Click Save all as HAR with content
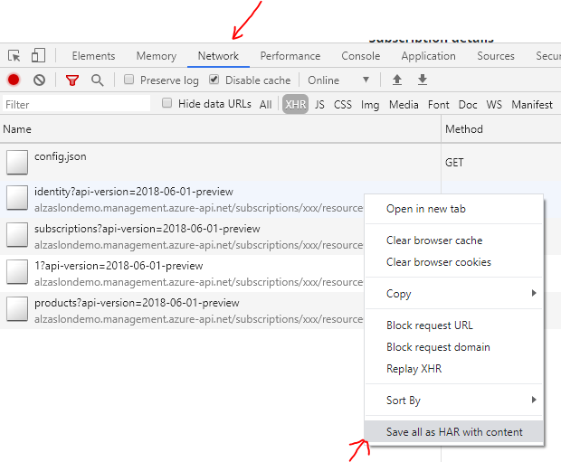The width and height of the screenshot is (561, 462). (x=453, y=431)
